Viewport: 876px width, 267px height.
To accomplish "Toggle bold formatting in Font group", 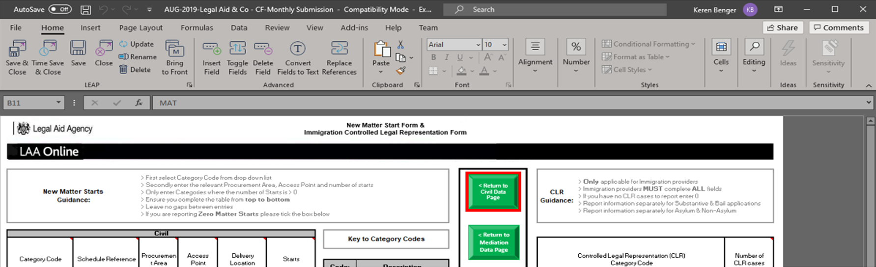I will click(x=433, y=57).
